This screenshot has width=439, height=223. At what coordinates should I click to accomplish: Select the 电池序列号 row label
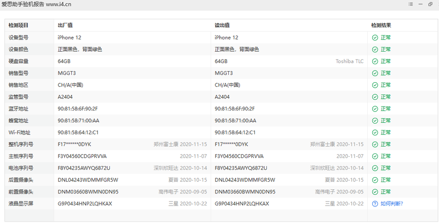coord(20,168)
